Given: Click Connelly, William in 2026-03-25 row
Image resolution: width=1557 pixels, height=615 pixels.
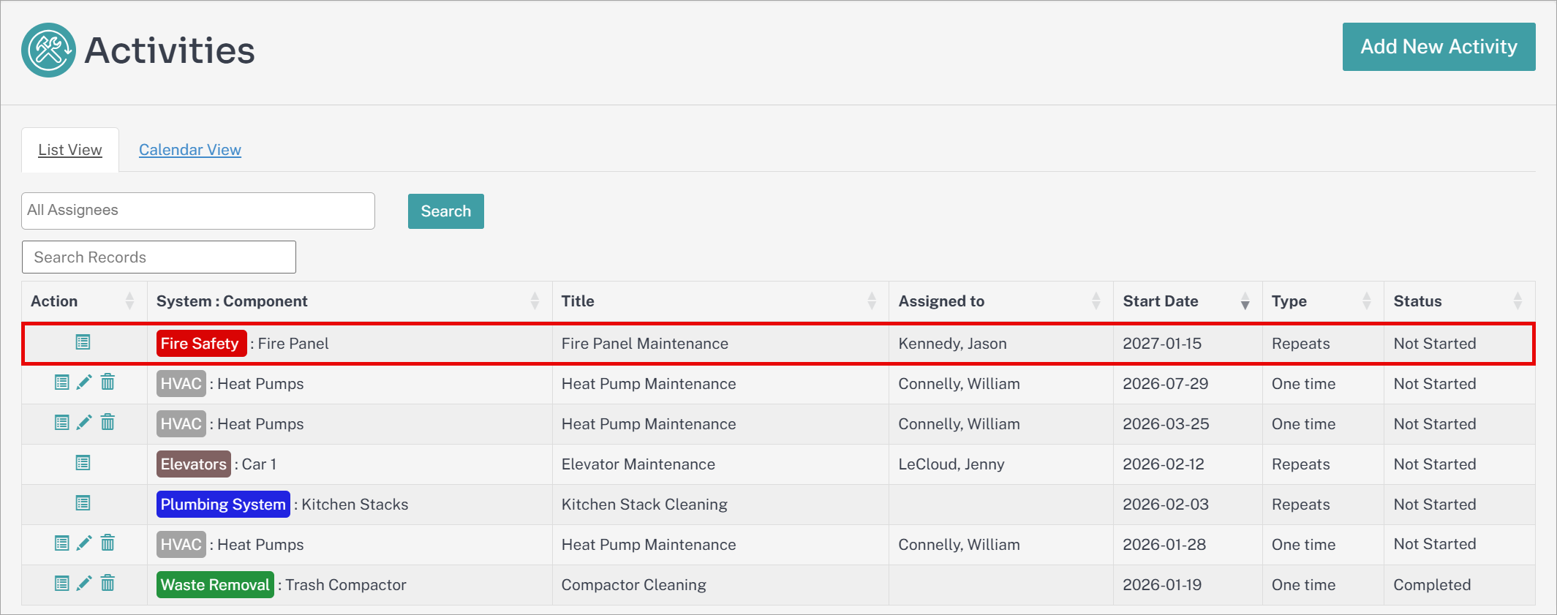Looking at the screenshot, I should coord(959,424).
